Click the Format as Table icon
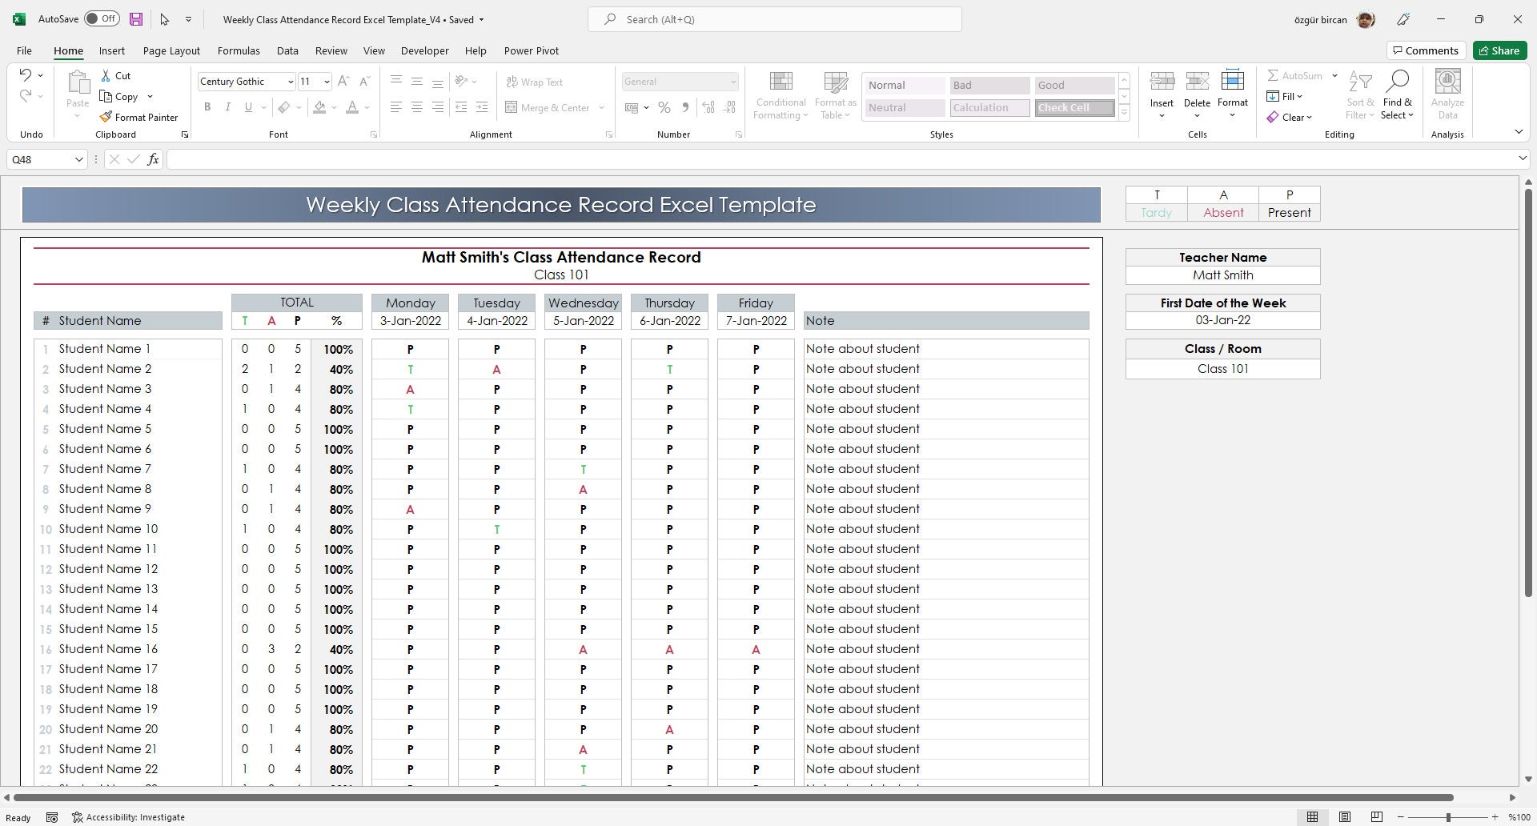Screen dimensions: 1537x826 coord(835,94)
